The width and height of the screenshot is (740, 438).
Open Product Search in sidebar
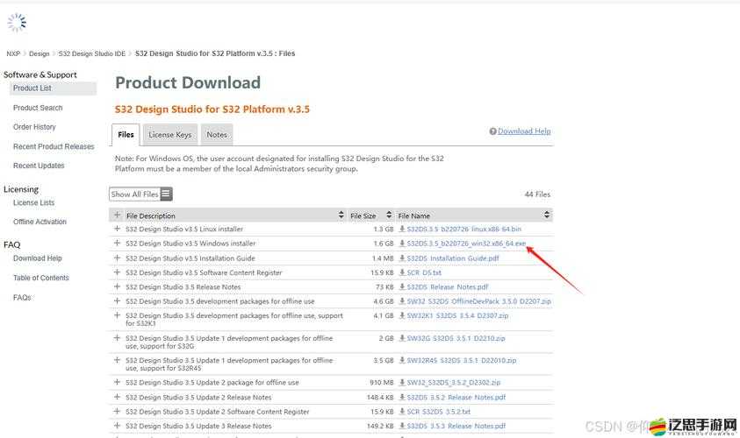click(x=38, y=108)
